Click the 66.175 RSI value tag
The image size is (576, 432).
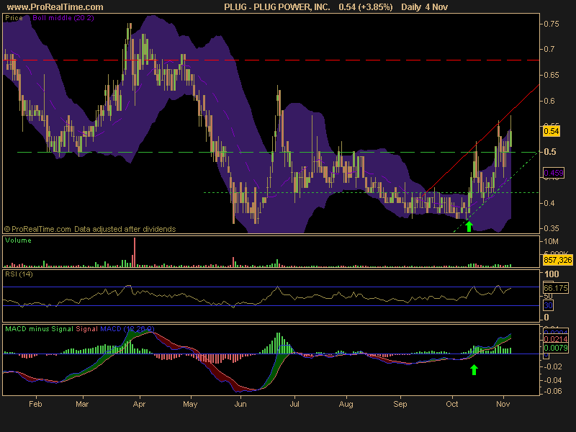click(x=555, y=288)
